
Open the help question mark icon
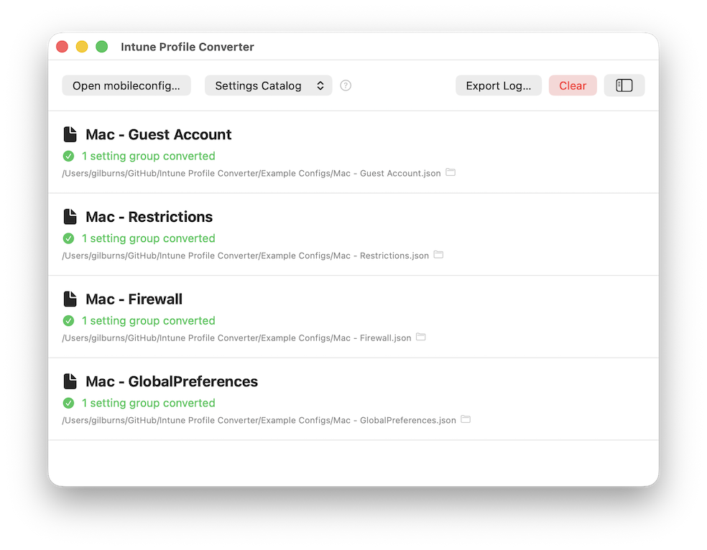pyautogui.click(x=345, y=85)
